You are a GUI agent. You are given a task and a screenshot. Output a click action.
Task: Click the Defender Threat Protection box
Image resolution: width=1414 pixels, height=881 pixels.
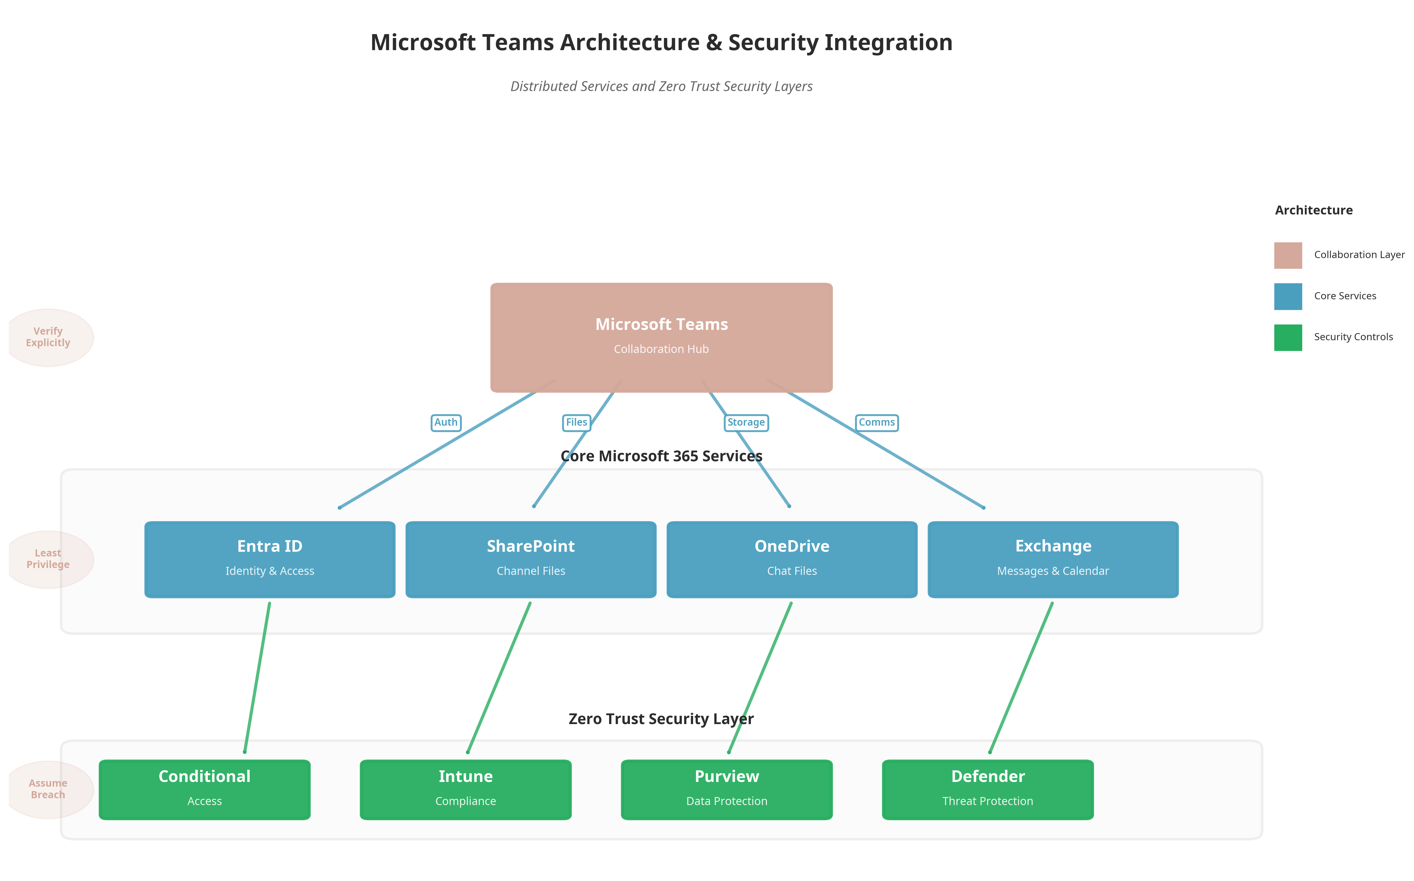987,790
